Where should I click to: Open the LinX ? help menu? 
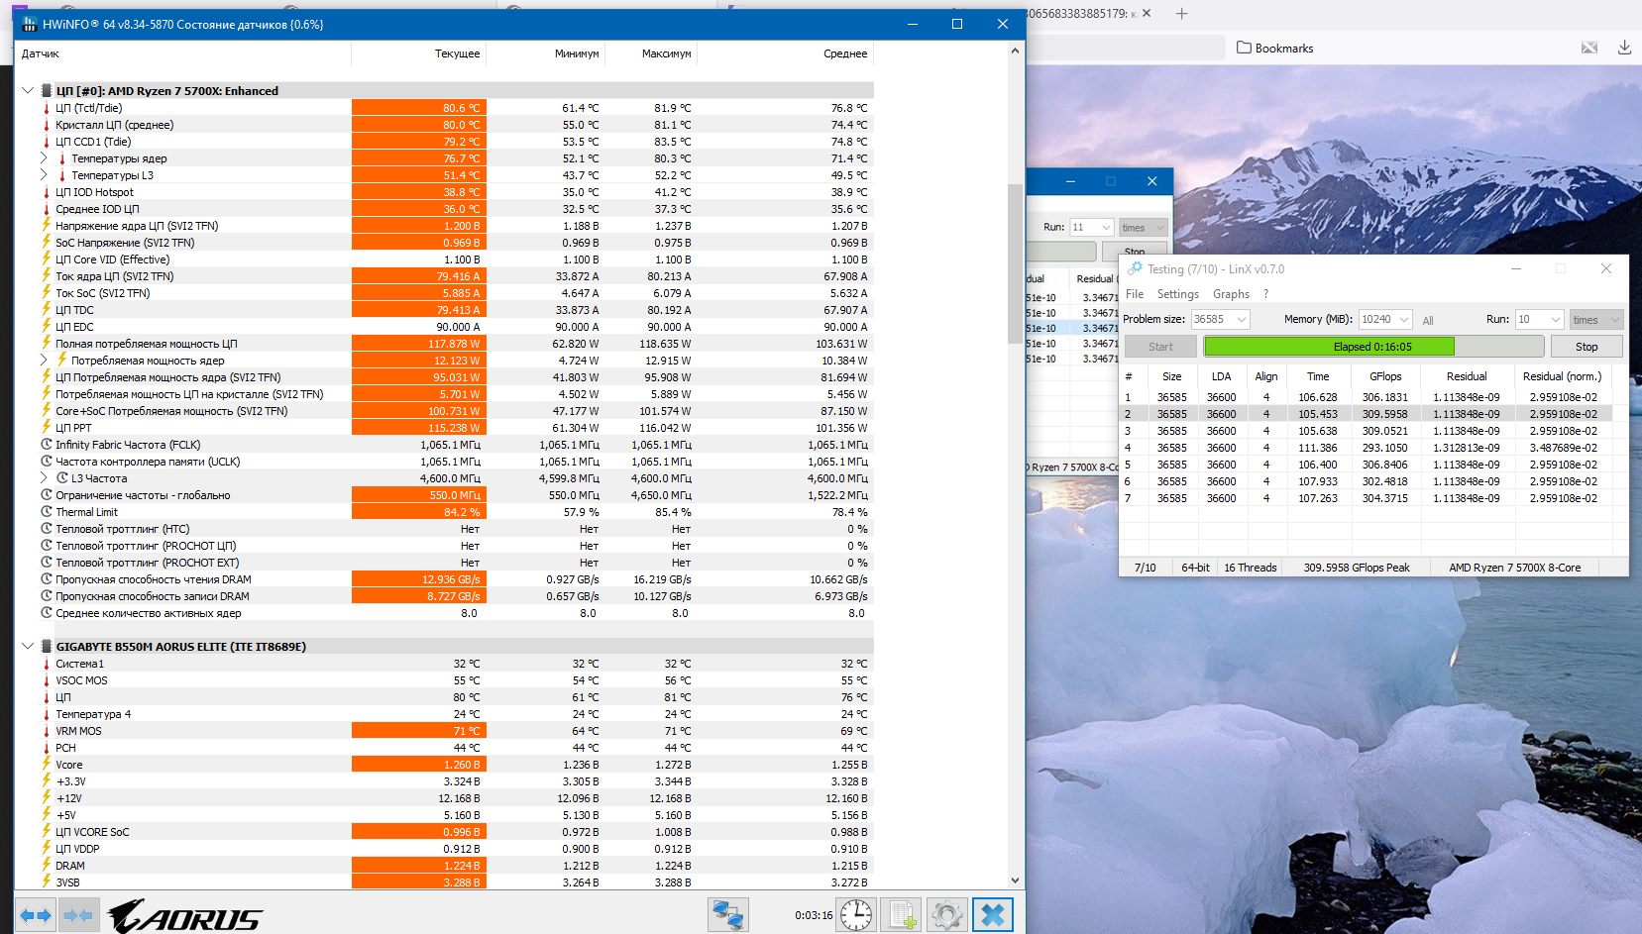pos(1265,294)
